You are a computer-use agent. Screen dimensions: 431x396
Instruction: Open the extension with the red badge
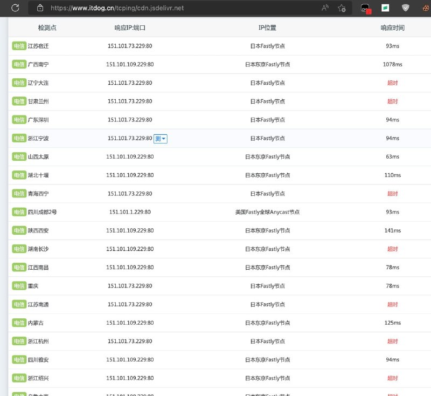pos(366,9)
